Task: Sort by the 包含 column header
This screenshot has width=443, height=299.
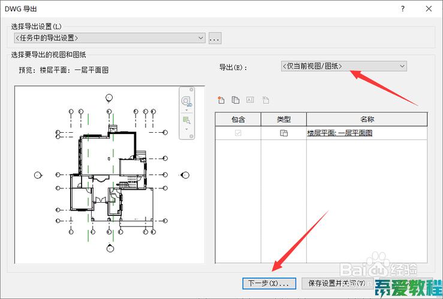Action: click(x=238, y=119)
